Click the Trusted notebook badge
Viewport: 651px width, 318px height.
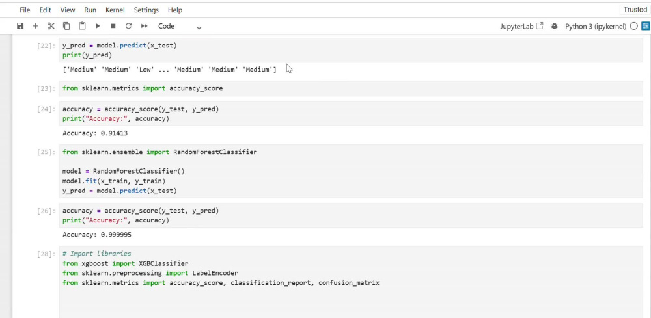click(x=635, y=10)
